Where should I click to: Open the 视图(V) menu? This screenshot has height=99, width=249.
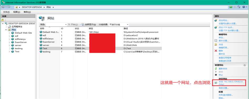click(x=17, y=12)
